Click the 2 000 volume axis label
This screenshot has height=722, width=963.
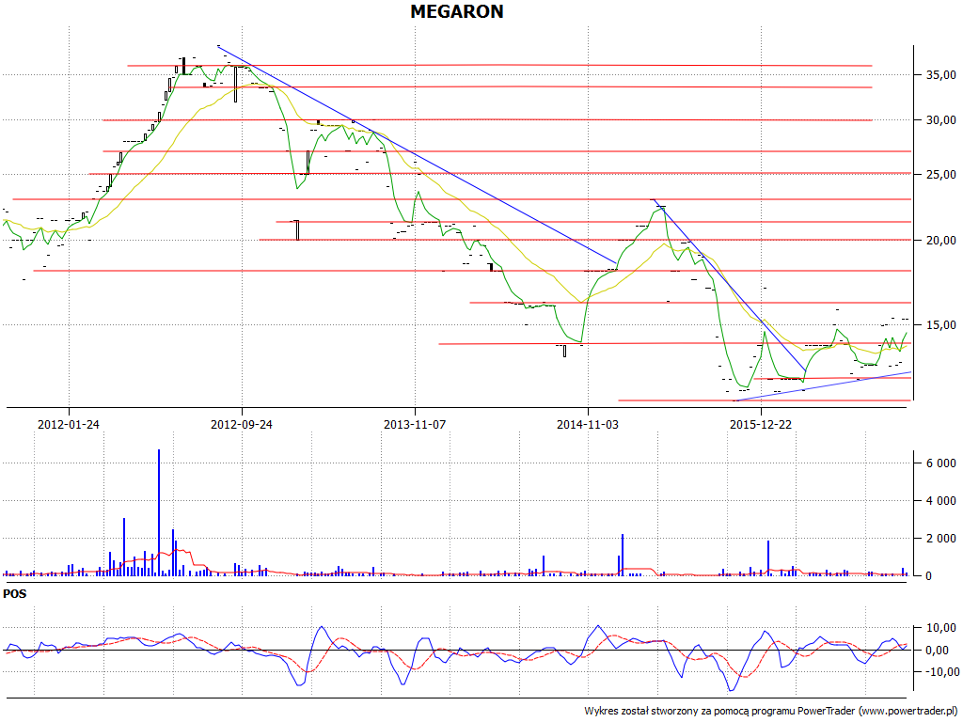940,539
